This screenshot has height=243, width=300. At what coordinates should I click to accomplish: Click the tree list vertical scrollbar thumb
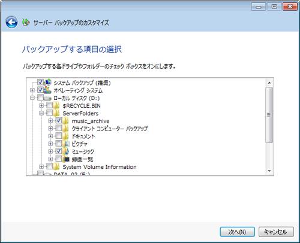(x=269, y=115)
